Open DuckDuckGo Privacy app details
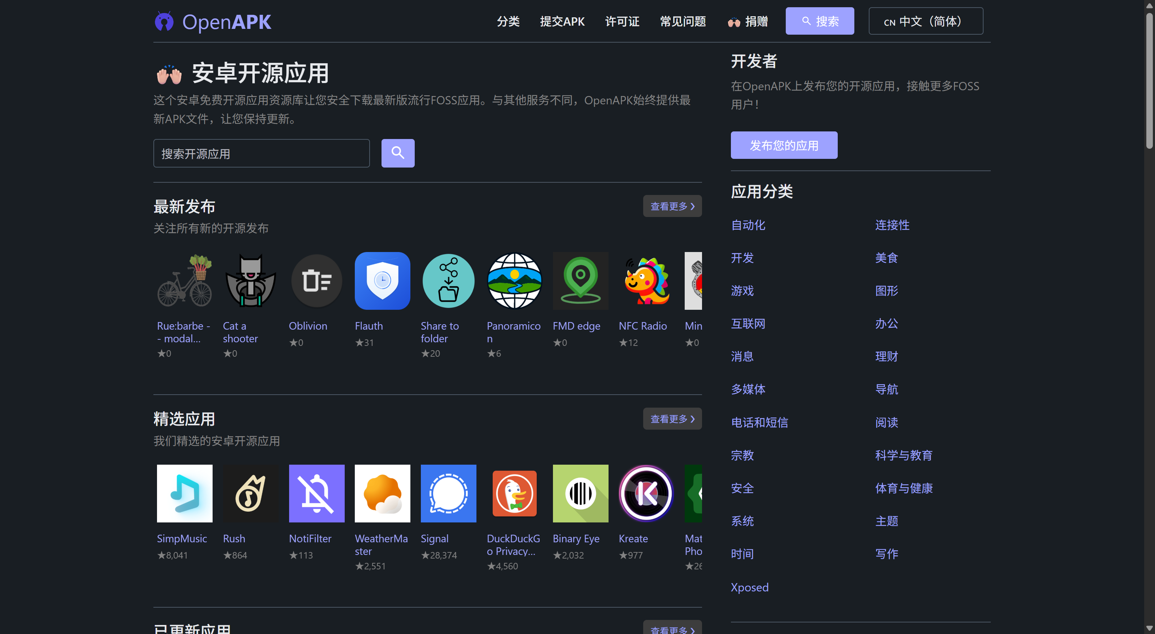This screenshot has width=1155, height=634. pyautogui.click(x=514, y=493)
